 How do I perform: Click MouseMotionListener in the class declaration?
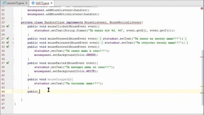pos(125,22)
